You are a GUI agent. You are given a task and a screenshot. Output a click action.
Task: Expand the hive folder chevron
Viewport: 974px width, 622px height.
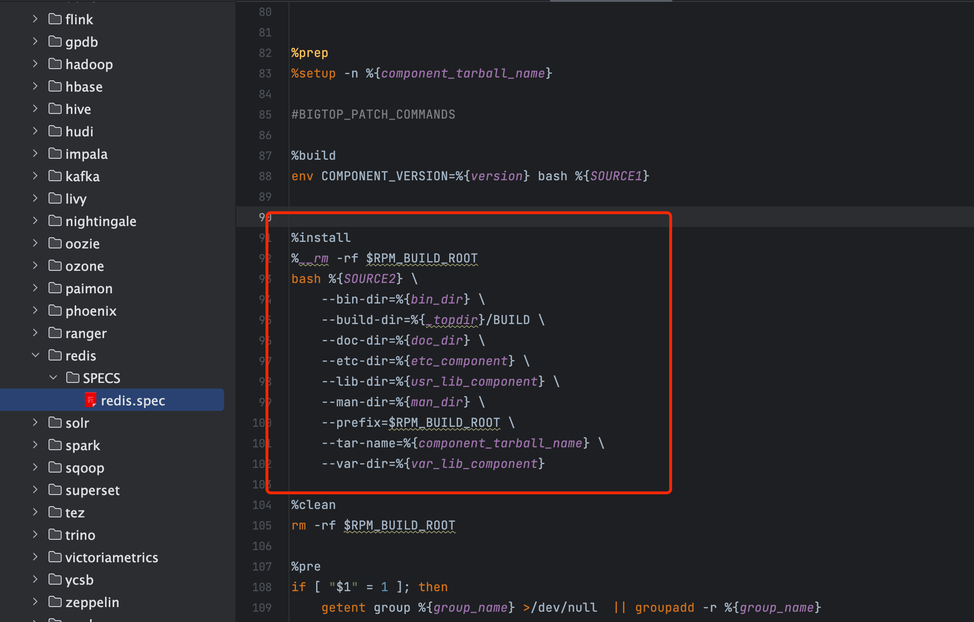(35, 109)
